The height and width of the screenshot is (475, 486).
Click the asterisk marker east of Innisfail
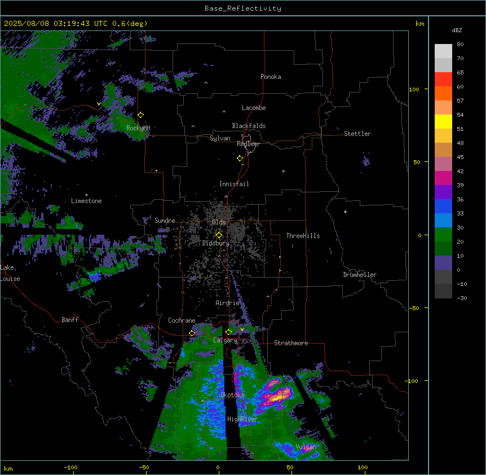283,171
